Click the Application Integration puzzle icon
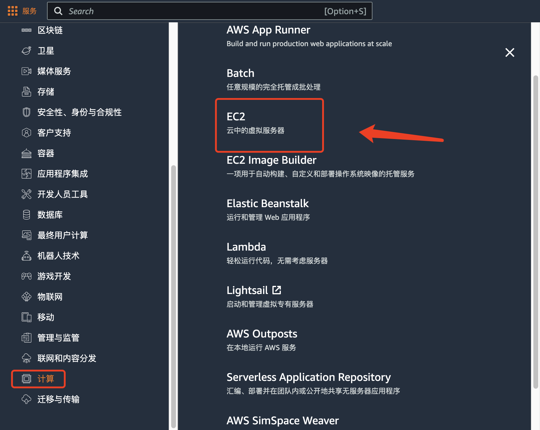The width and height of the screenshot is (540, 430). tap(27, 174)
